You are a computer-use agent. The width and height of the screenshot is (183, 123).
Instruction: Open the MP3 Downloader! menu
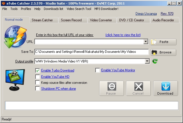106,9
